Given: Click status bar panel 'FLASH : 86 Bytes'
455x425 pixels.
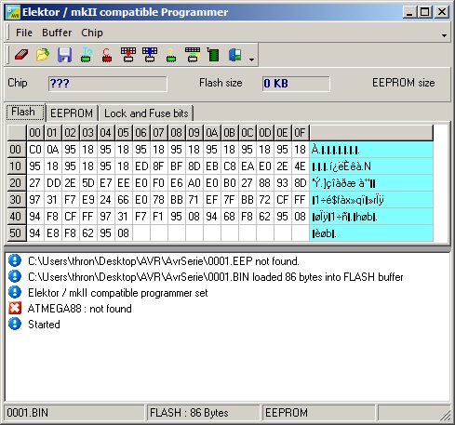Looking at the screenshot, I should tap(203, 413).
